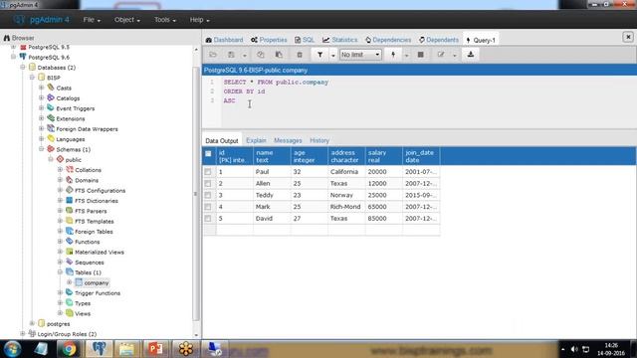This screenshot has width=637, height=358.
Task: Collapse the Tables (1) node
Action: [60, 272]
